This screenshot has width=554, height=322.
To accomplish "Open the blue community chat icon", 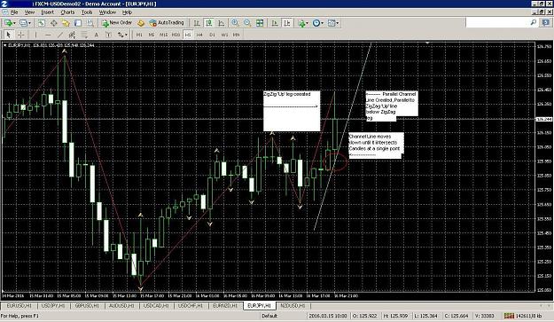I will click(x=546, y=23).
